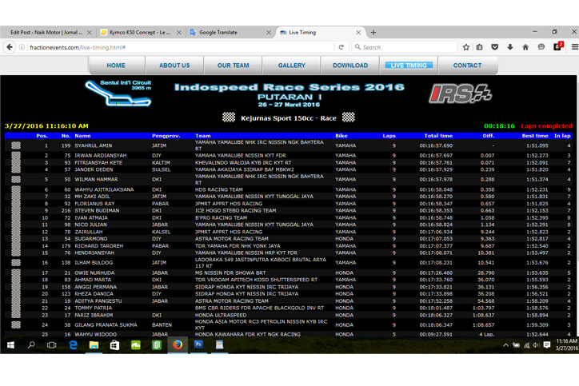This screenshot has height=386, width=579.
Task: Open the Windows Start menu
Action: pyautogui.click(x=11, y=345)
